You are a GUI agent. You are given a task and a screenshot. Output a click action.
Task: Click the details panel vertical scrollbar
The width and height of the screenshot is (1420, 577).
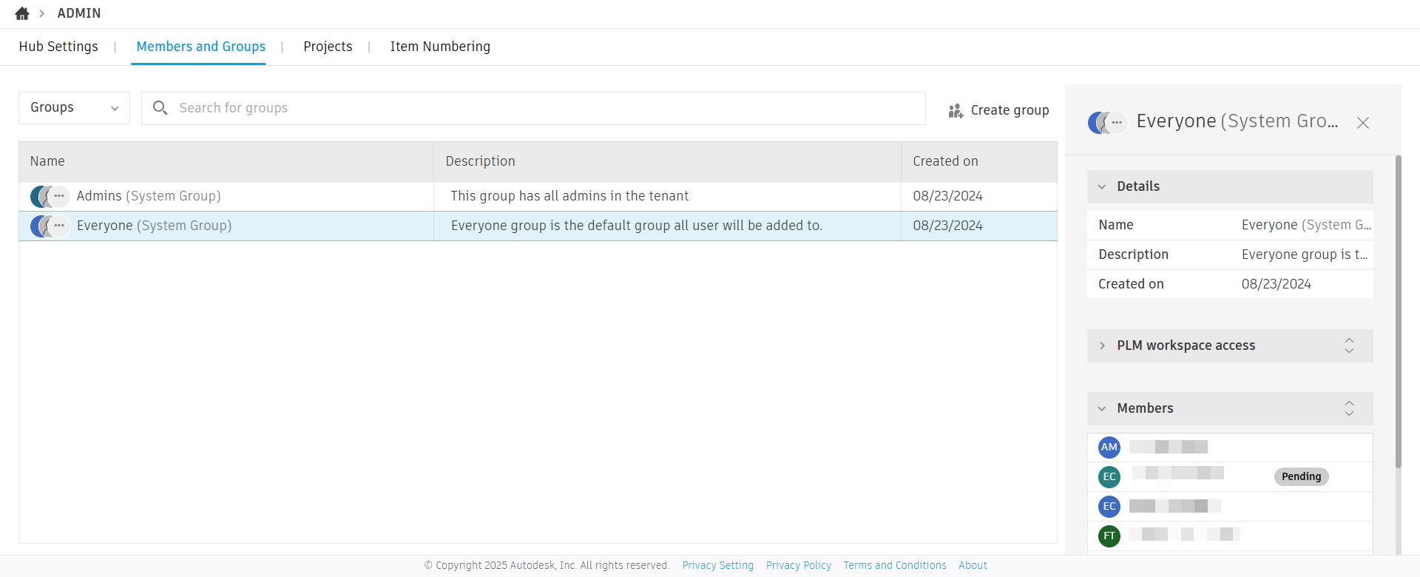tap(1398, 311)
